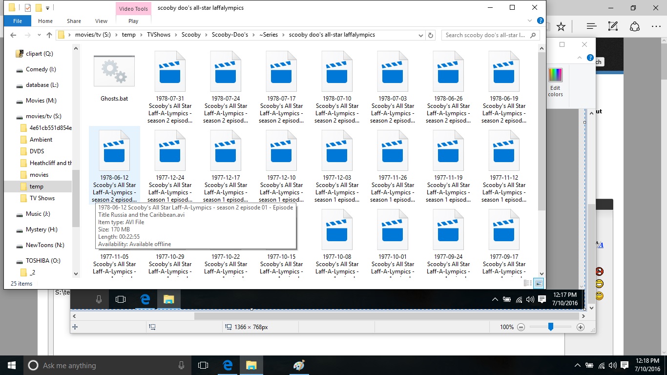The width and height of the screenshot is (667, 375).
Task: Open the Edge Hub icon
Action: pos(591,26)
